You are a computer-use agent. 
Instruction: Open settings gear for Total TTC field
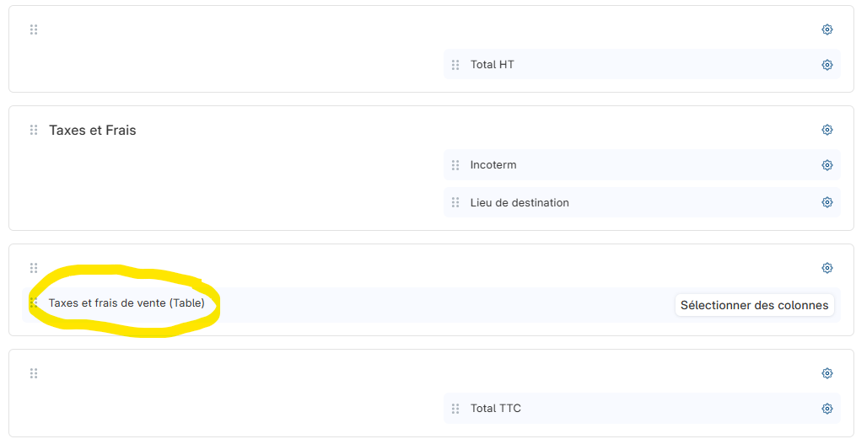coord(826,409)
